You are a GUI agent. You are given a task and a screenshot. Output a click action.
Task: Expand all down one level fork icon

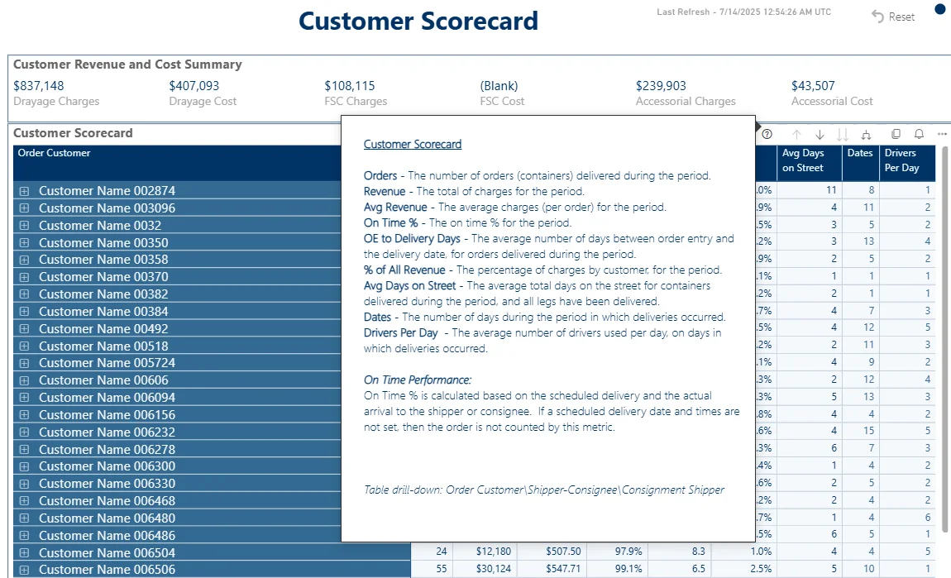866,135
